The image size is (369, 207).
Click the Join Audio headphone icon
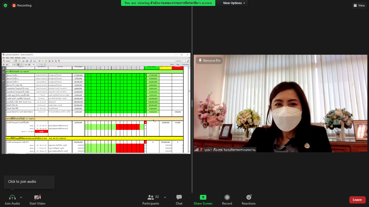tap(12, 198)
